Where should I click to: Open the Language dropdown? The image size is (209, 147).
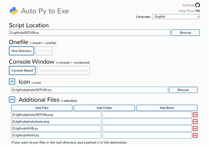tap(176, 16)
